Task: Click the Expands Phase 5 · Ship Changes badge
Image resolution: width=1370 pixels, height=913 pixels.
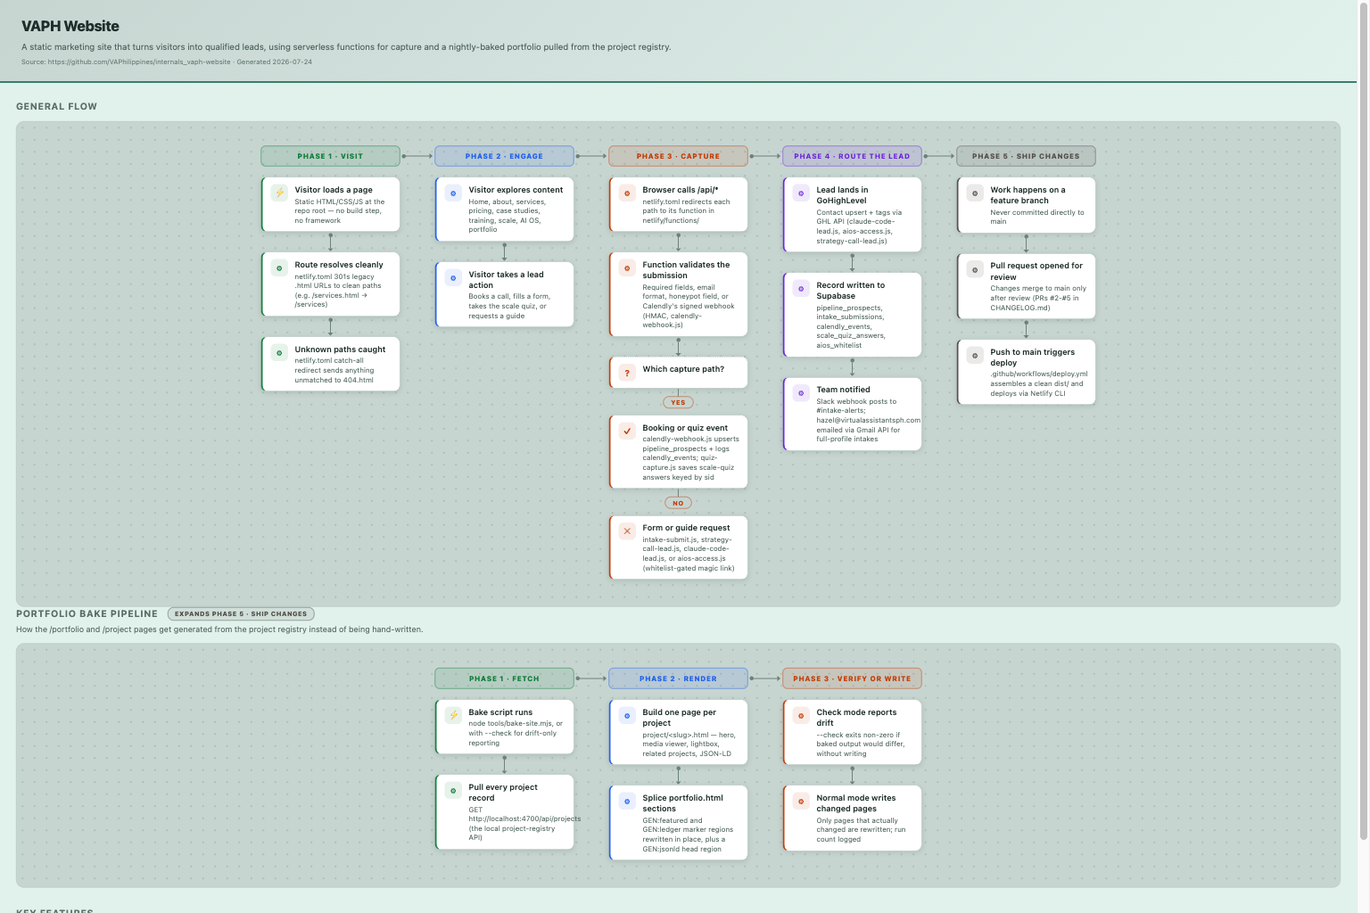Action: (x=241, y=613)
